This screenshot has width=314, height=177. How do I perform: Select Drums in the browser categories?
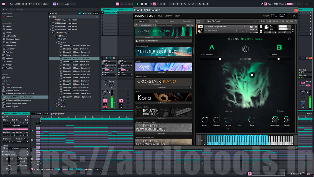coord(8,33)
